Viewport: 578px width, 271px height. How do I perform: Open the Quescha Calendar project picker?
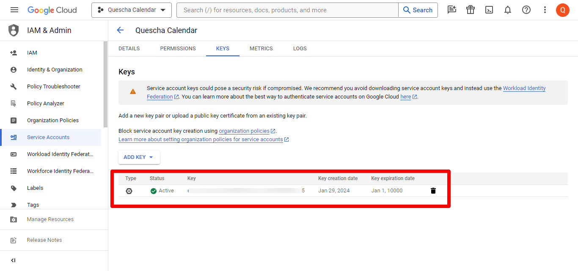tap(131, 10)
